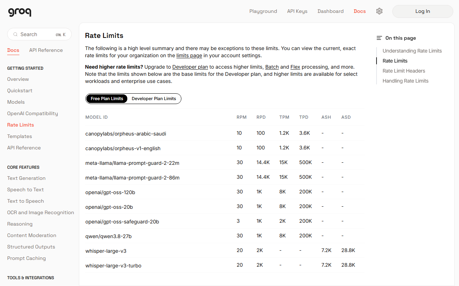This screenshot has width=459, height=286.
Task: Jump to Understanding Rate Limits section
Action: [412, 51]
